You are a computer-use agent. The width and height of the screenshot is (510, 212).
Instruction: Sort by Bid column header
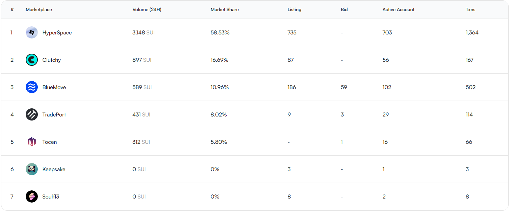pyautogui.click(x=344, y=9)
